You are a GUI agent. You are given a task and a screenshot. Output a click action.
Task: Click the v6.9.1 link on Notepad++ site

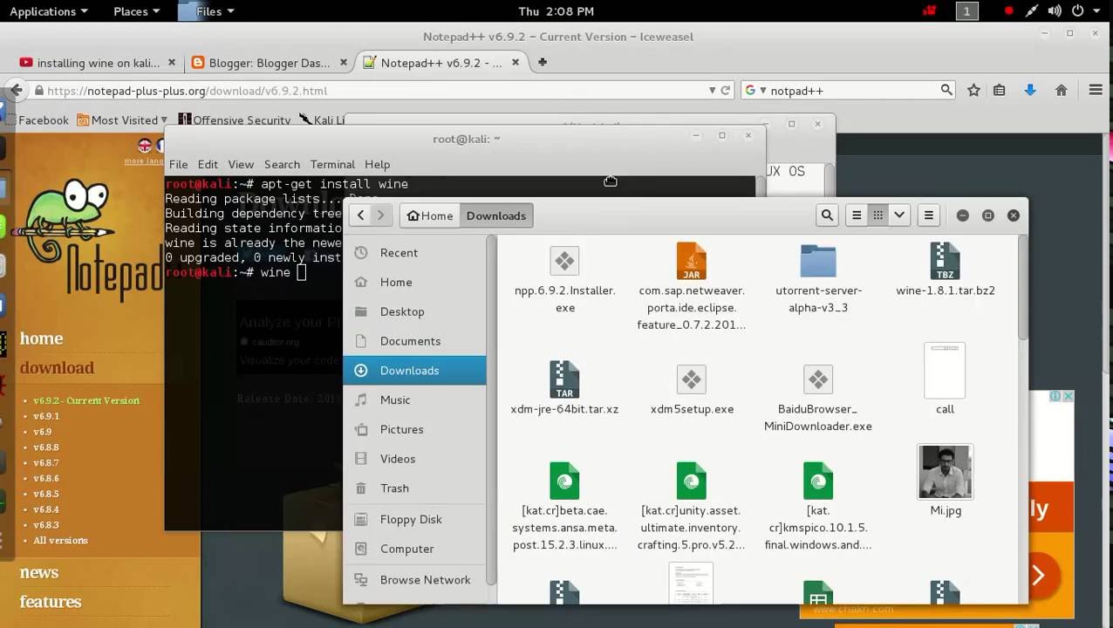(x=46, y=416)
